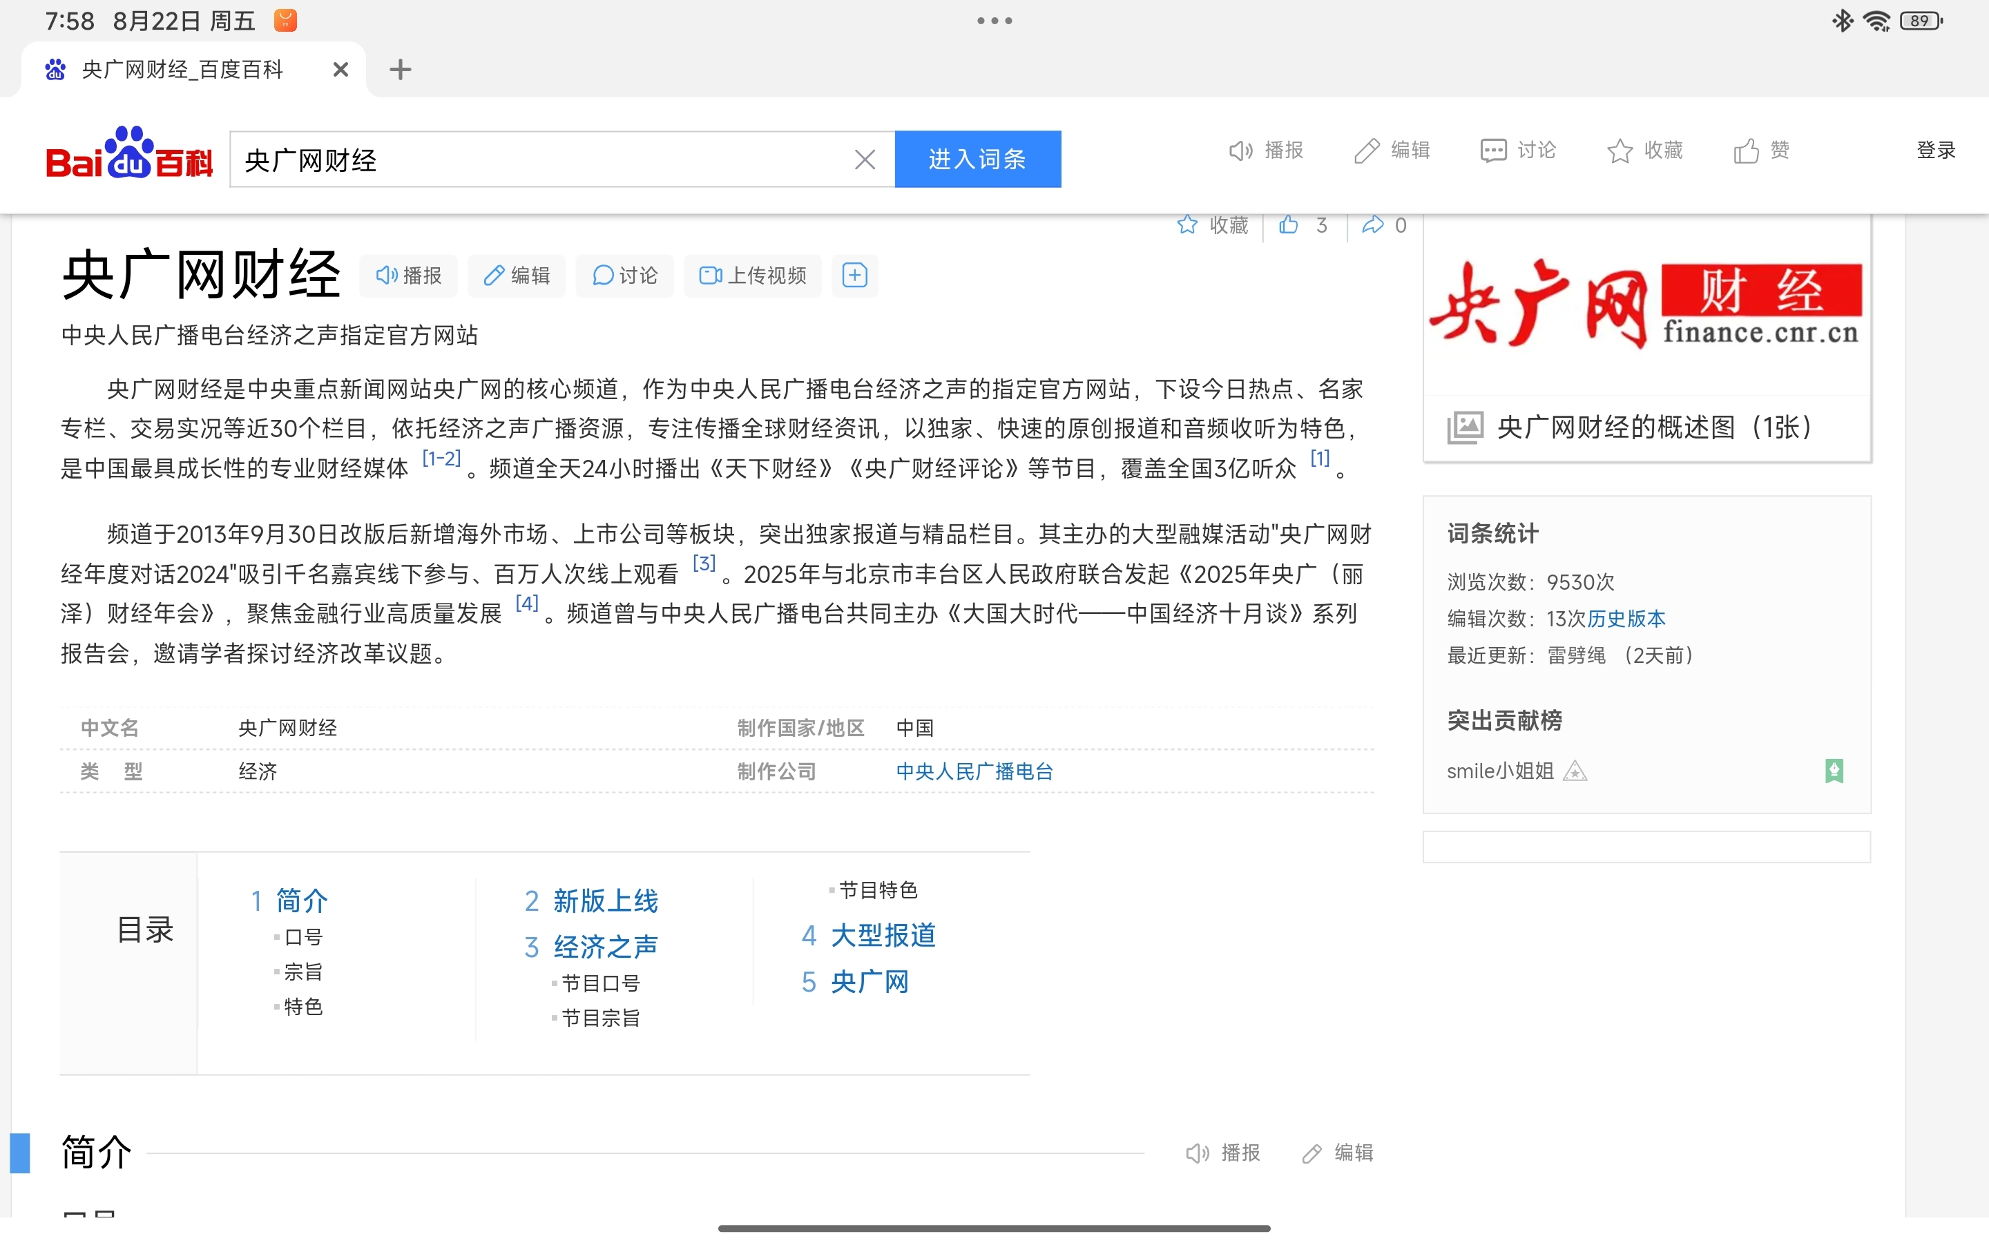
Task: Click 收藏 star in the top header
Action: tap(1644, 151)
